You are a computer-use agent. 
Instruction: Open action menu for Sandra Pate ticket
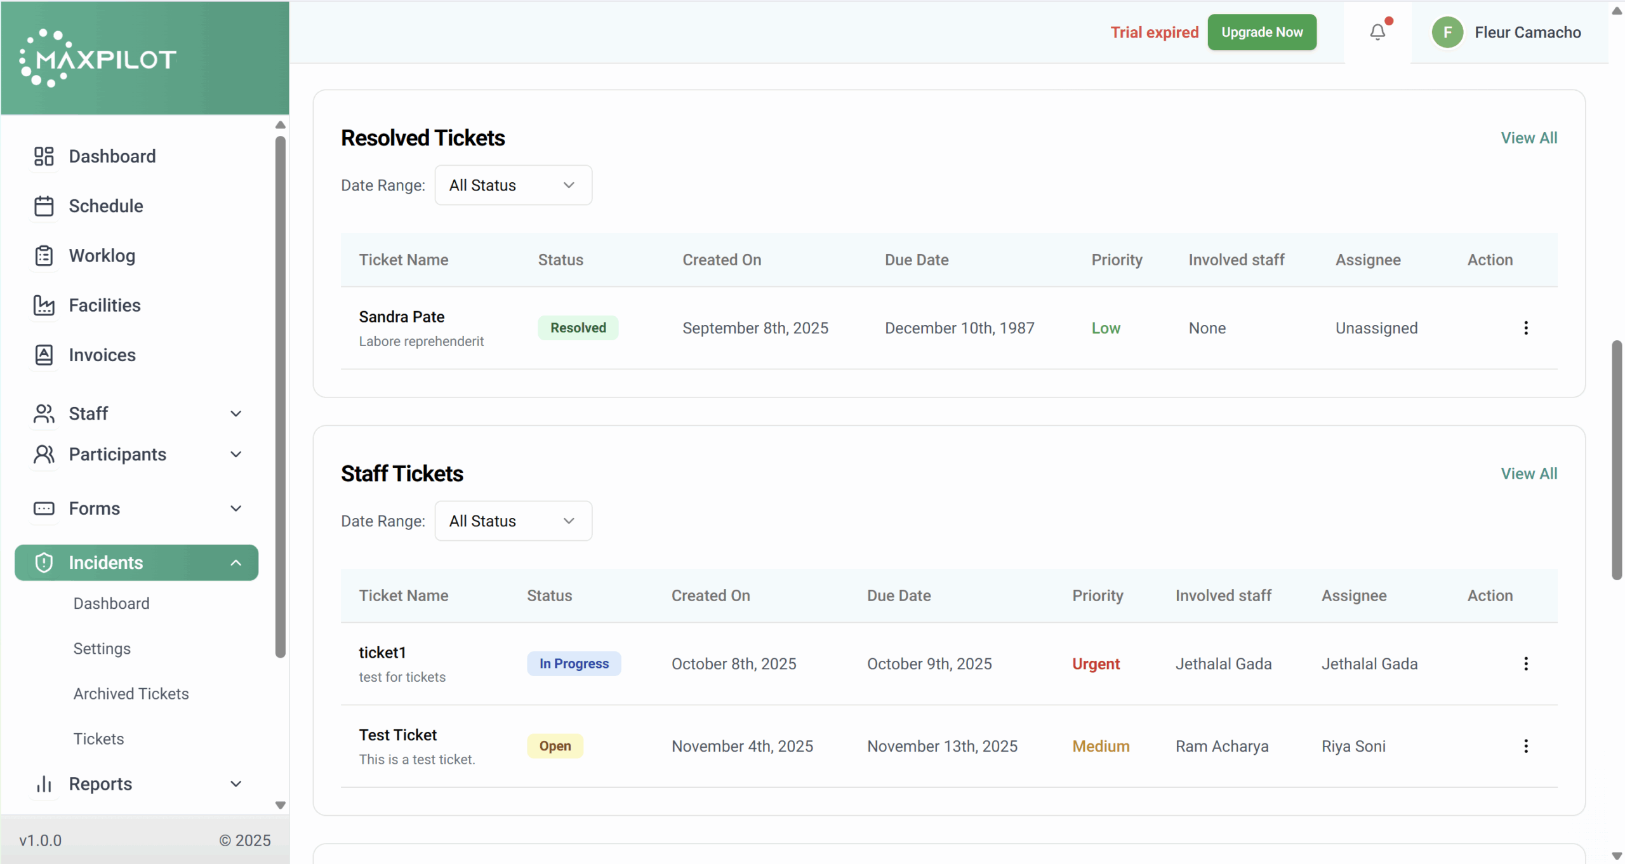1525,328
